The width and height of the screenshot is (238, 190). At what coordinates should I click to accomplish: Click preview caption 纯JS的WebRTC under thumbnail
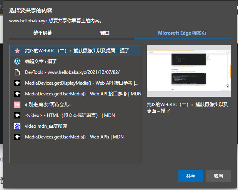187,108
